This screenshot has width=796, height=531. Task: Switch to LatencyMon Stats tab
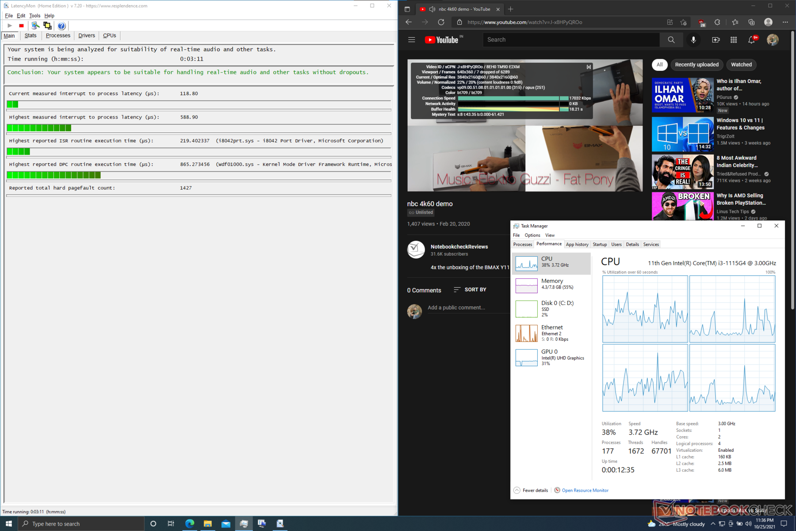click(x=31, y=35)
